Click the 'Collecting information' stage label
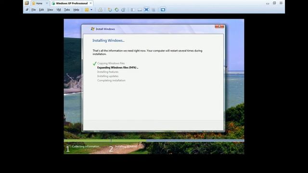308x173 pixels. [86, 147]
